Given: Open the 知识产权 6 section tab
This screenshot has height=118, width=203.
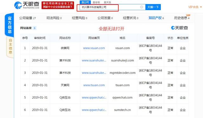Looking at the screenshot, I should click(156, 18).
